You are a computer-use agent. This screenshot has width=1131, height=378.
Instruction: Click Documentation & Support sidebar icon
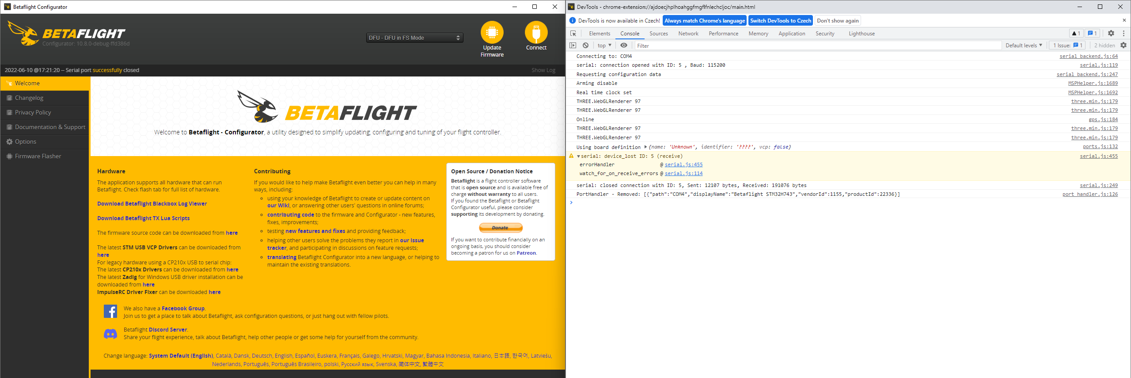click(9, 127)
